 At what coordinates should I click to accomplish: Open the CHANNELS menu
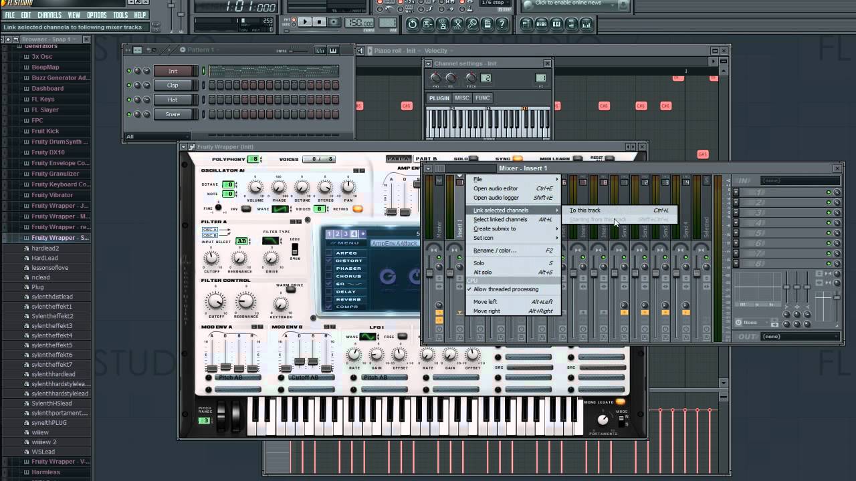click(49, 15)
